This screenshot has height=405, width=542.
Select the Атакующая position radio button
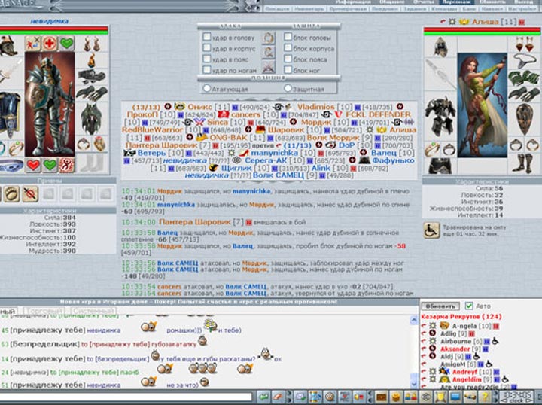tap(207, 89)
